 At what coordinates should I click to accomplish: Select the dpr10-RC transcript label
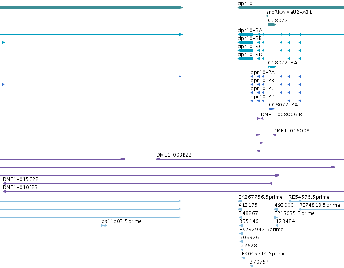(x=250, y=46)
